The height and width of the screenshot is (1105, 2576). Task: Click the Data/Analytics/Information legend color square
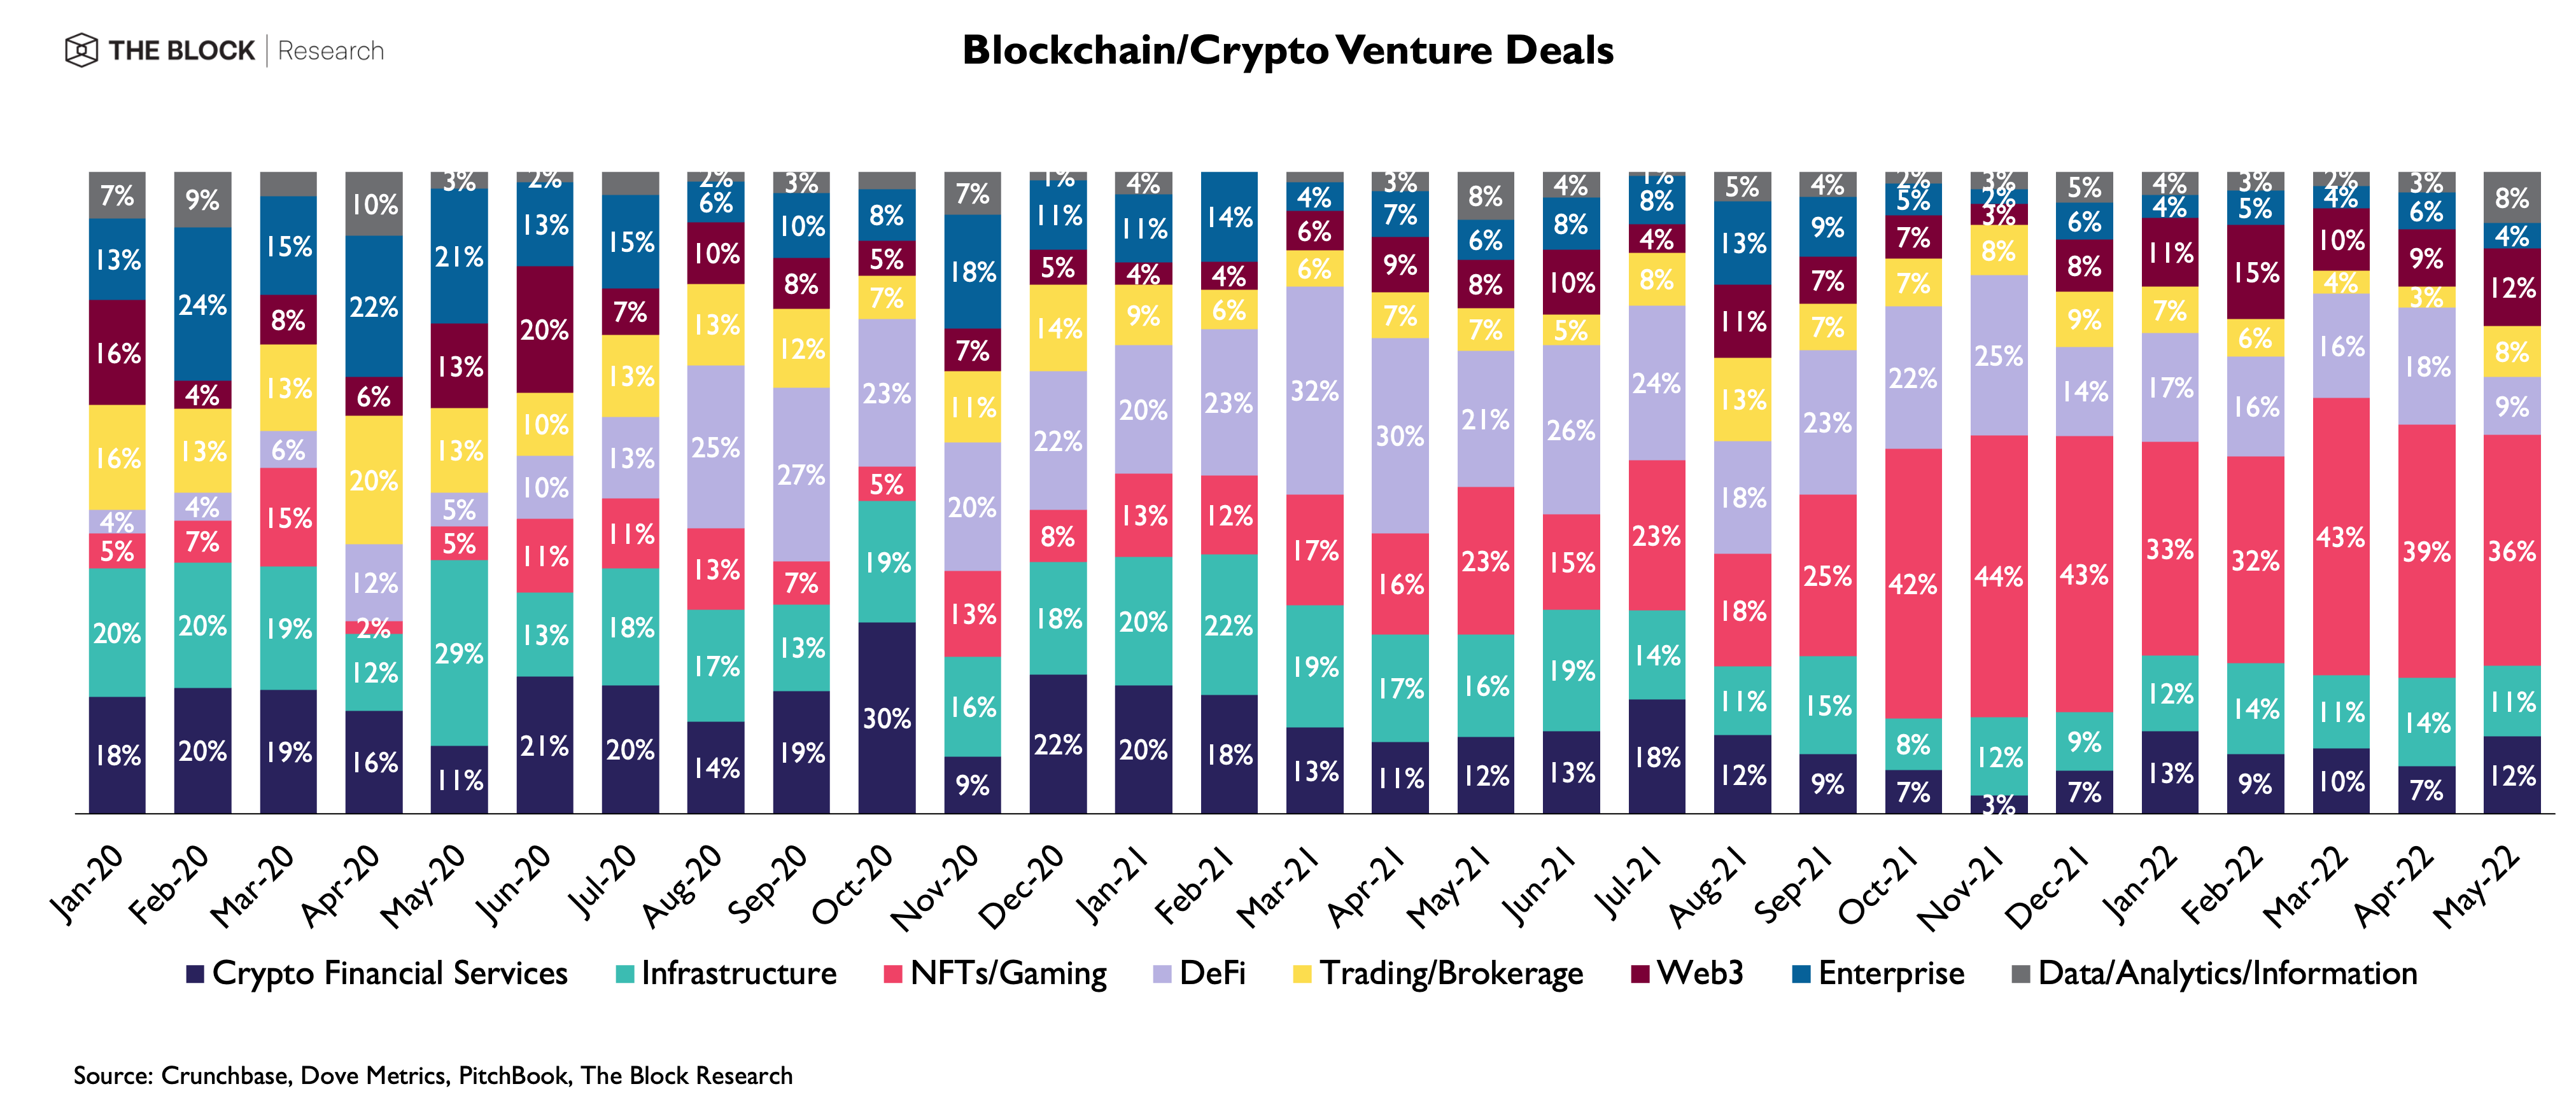coord(2020,974)
